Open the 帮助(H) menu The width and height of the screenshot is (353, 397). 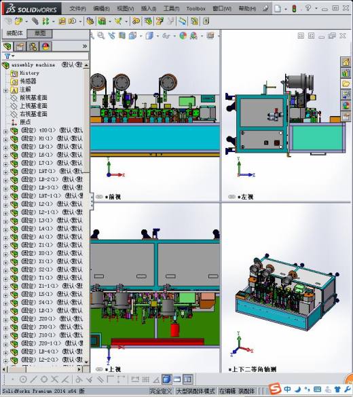coord(247,9)
